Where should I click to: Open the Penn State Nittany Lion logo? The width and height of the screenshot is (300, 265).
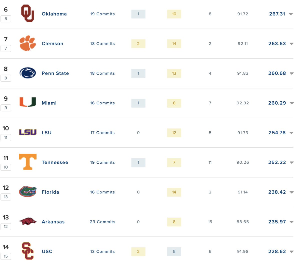(28, 73)
